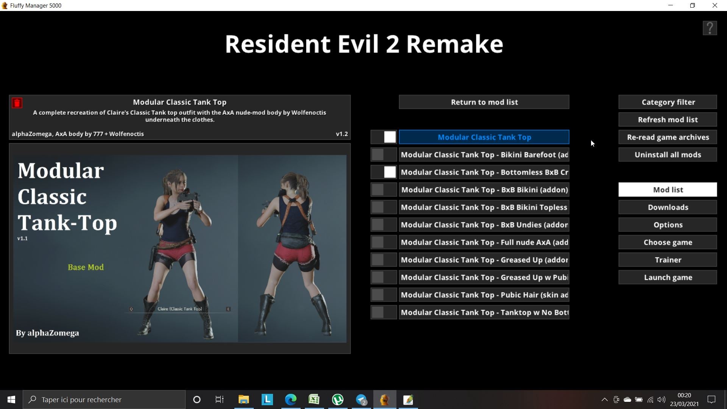Open uTorrent from the taskbar
This screenshot has height=409, width=727.
(337, 400)
